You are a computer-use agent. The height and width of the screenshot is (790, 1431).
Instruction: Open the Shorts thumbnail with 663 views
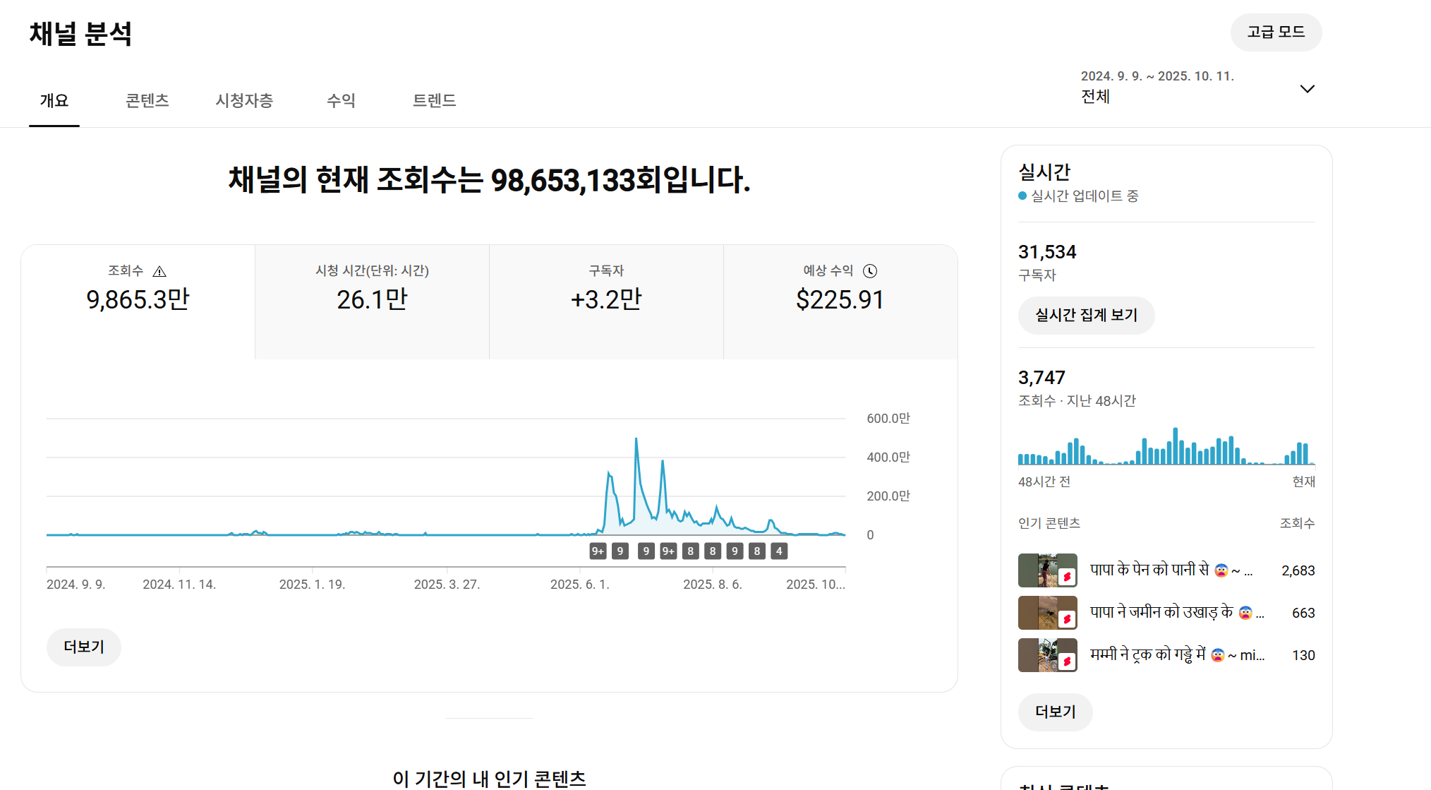tap(1047, 613)
